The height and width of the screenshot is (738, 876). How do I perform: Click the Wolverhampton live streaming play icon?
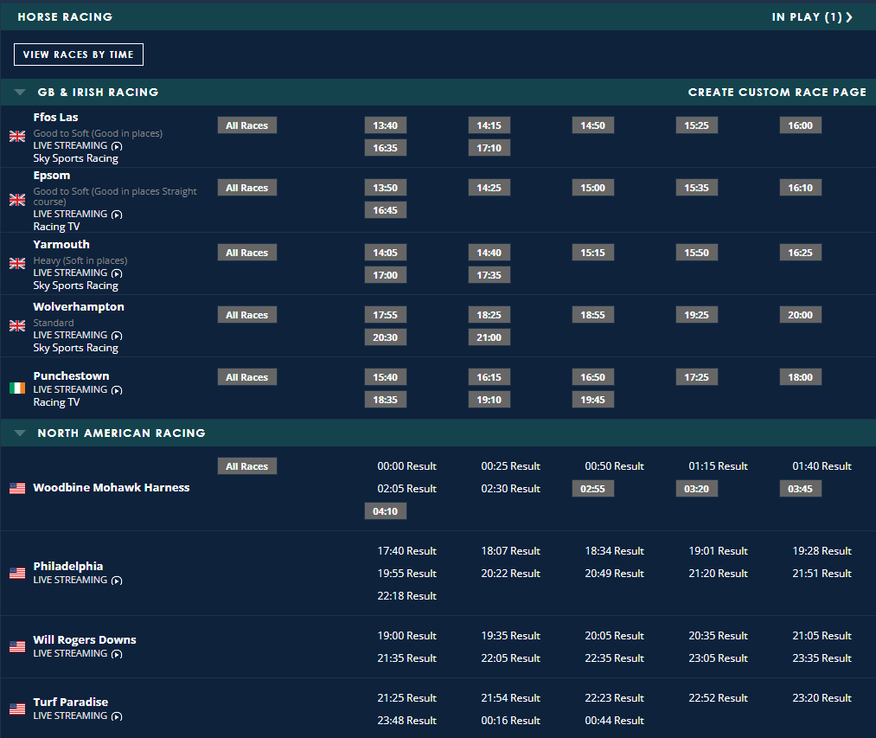[x=117, y=336]
